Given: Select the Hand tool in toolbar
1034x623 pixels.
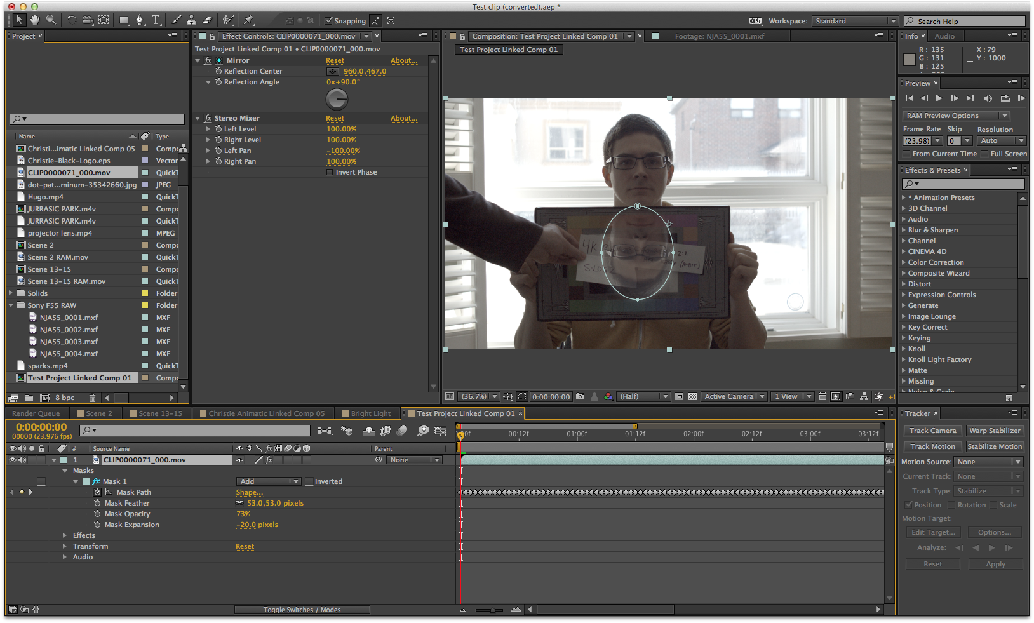Looking at the screenshot, I should (36, 20).
